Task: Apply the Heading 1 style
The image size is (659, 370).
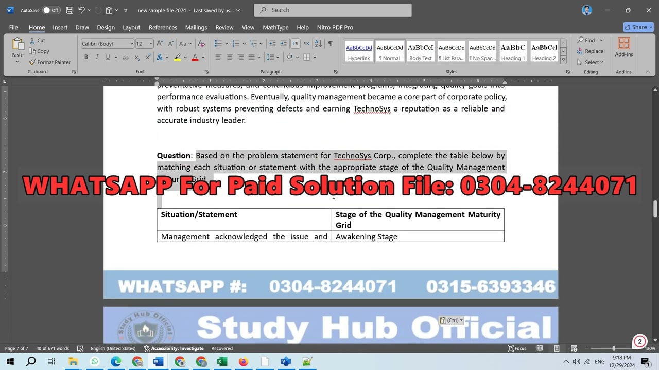Action: (x=513, y=51)
